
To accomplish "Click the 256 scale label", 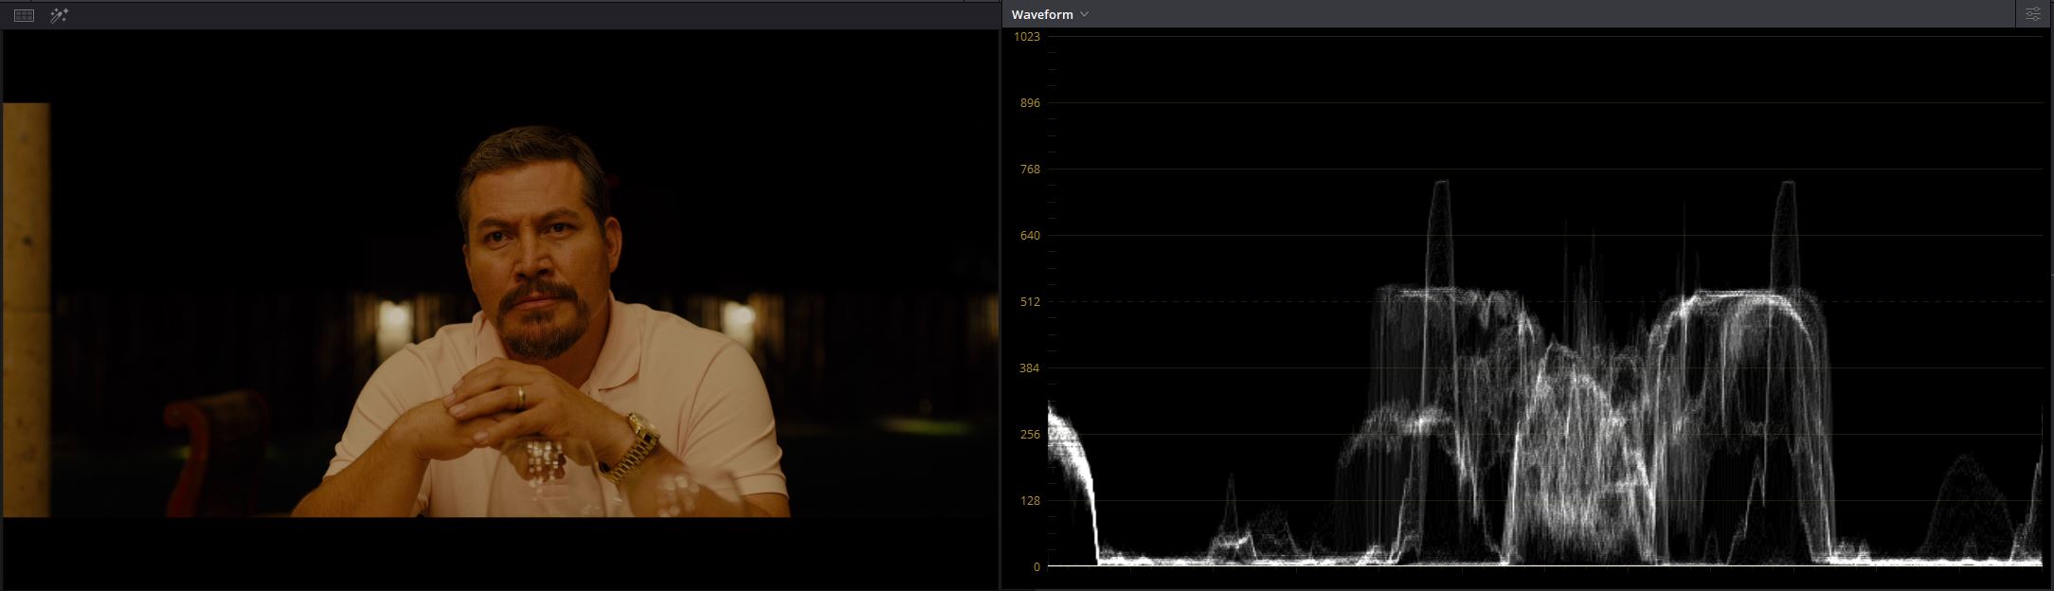I will 1029,434.
